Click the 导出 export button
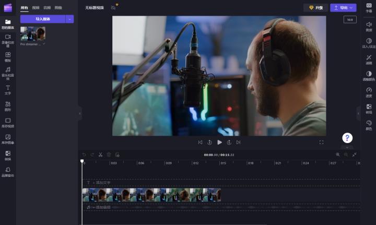 click(x=343, y=8)
